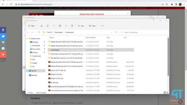Image resolution: width=187 pixels, height=105 pixels.
Task: Click This PC in the breadcrumb path
Action: coord(50,32)
